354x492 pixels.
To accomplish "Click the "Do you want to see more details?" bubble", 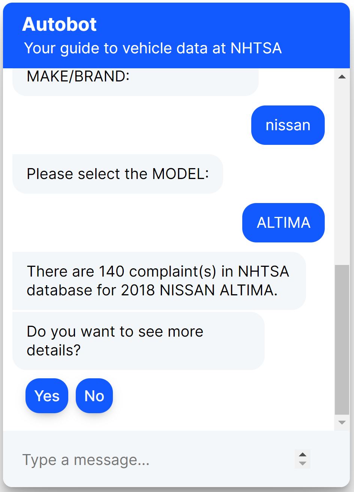I will (138, 341).
